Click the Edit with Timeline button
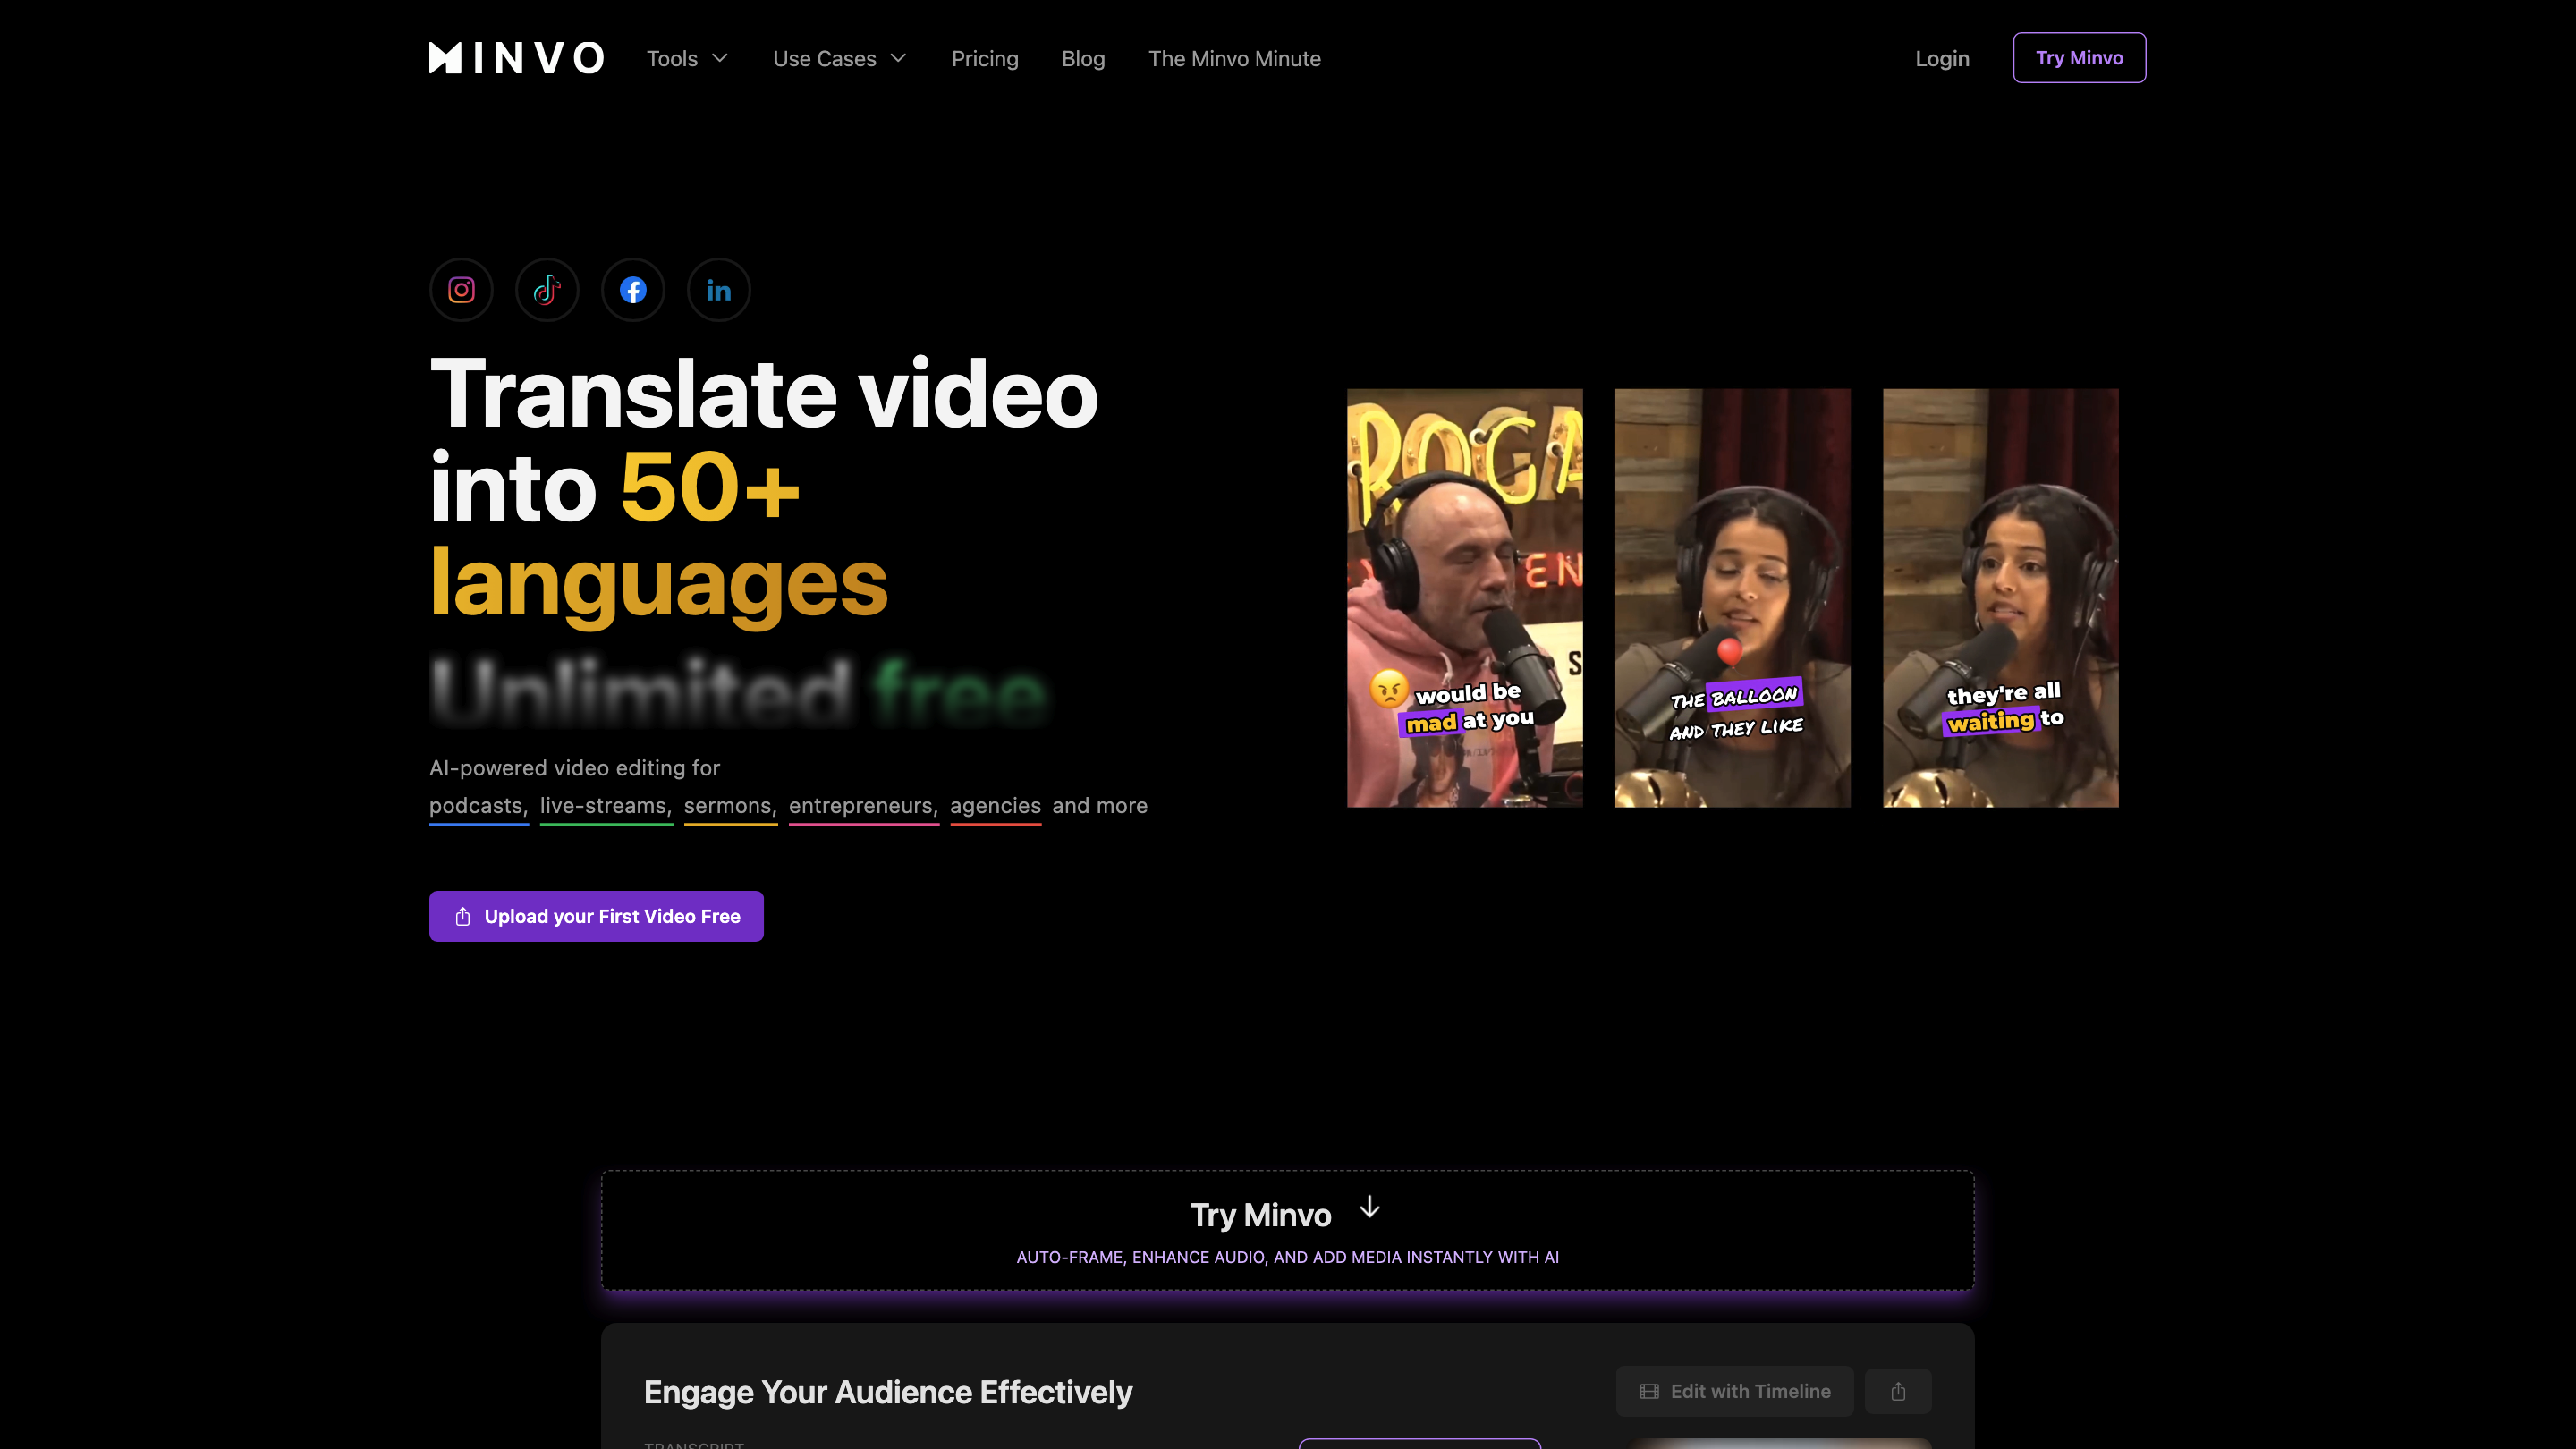 click(x=1734, y=1391)
